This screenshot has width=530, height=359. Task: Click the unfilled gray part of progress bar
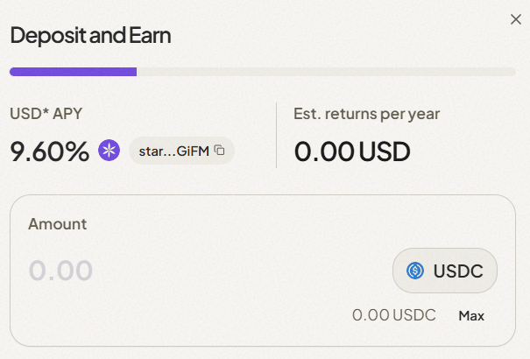click(326, 72)
